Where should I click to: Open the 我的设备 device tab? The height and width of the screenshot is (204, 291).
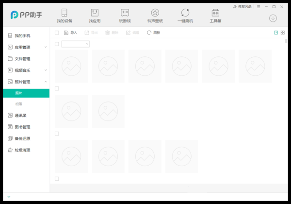coord(65,16)
